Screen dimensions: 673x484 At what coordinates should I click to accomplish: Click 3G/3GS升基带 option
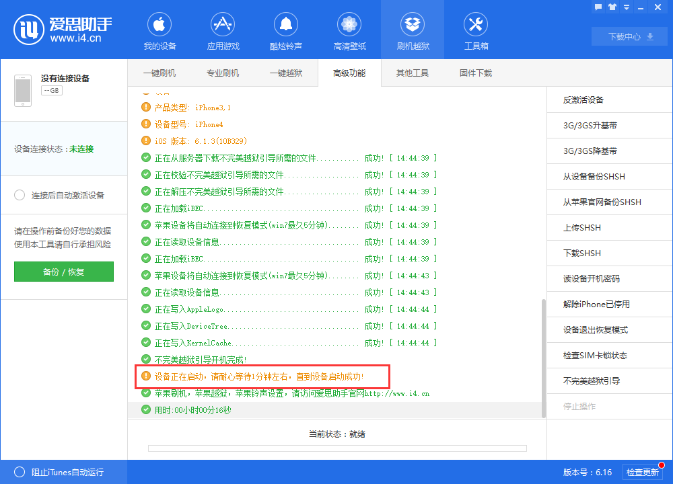point(610,125)
